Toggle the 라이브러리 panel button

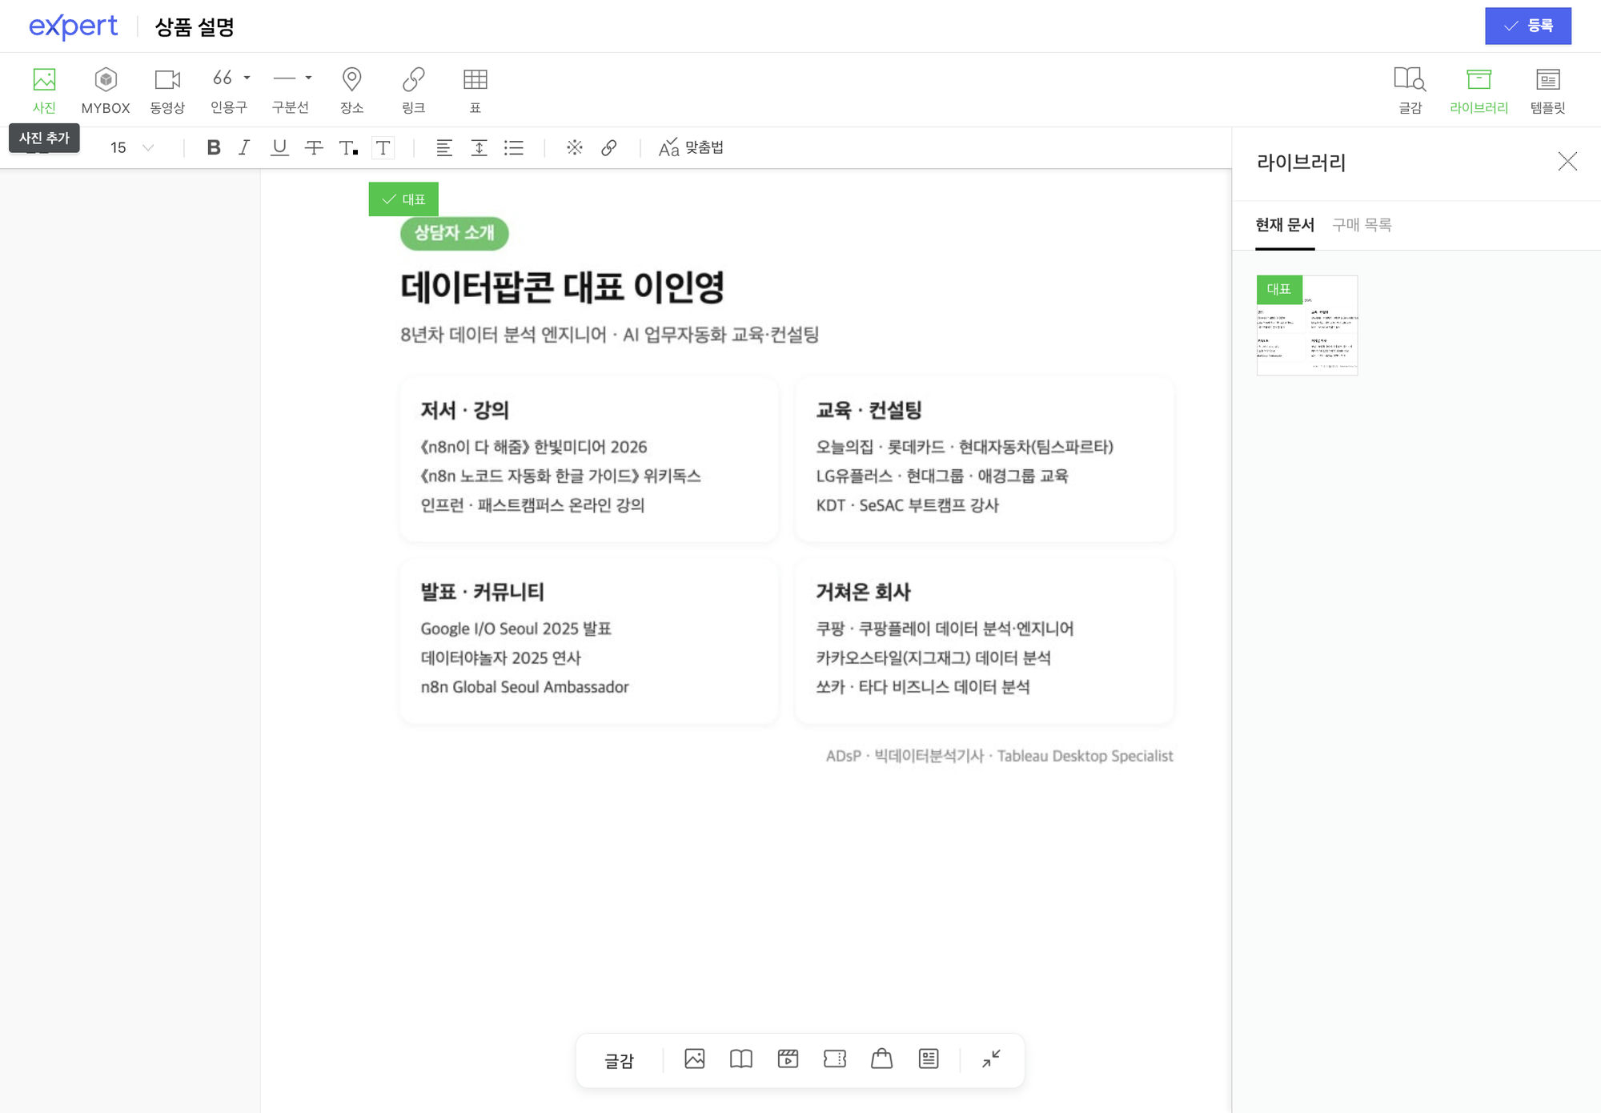pos(1479,90)
